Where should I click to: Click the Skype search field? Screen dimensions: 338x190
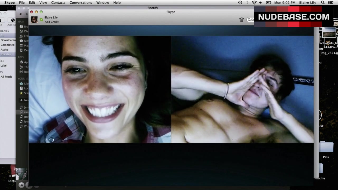[x=251, y=20]
